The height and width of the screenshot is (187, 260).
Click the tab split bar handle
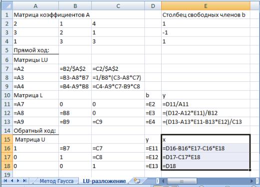[x=158, y=181]
